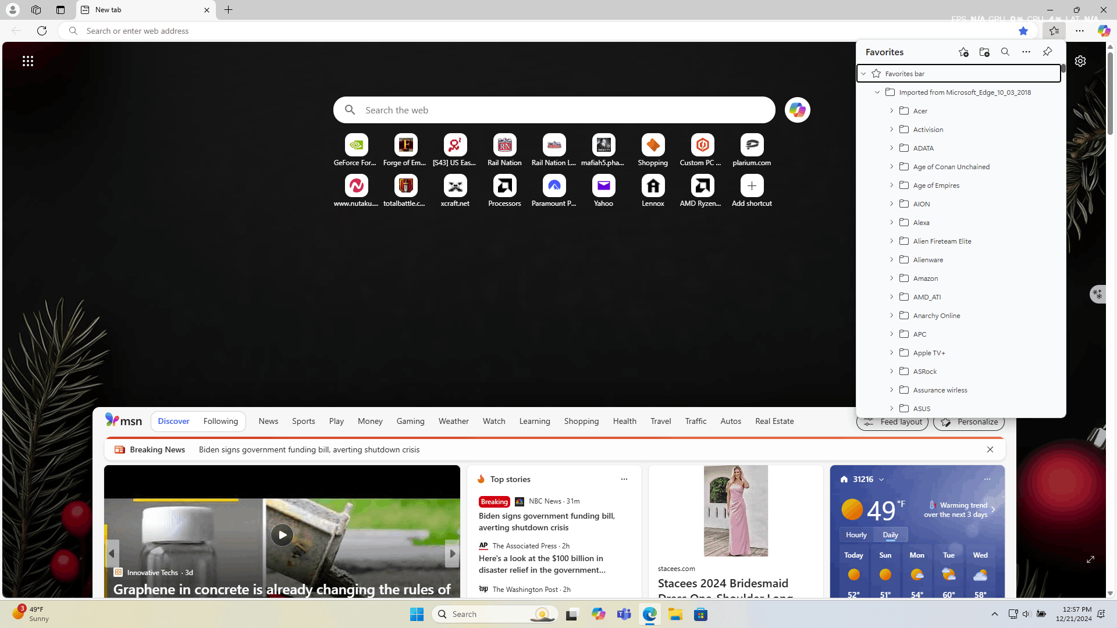The image size is (1117, 628).
Task: Add new favorites folder icon
Action: pos(984,52)
